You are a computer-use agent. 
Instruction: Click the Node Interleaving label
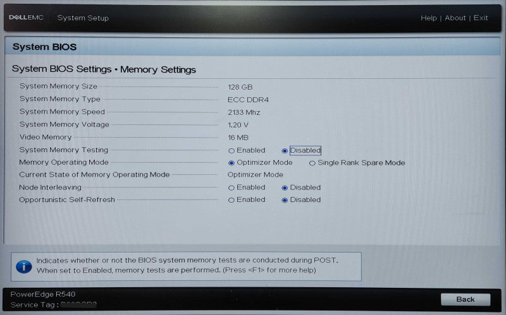[x=51, y=187]
